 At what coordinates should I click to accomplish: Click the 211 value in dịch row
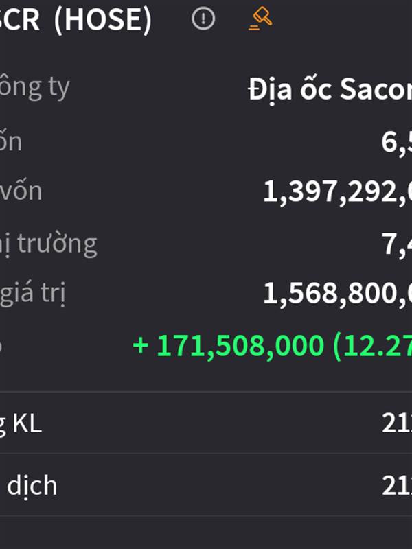[x=397, y=485]
